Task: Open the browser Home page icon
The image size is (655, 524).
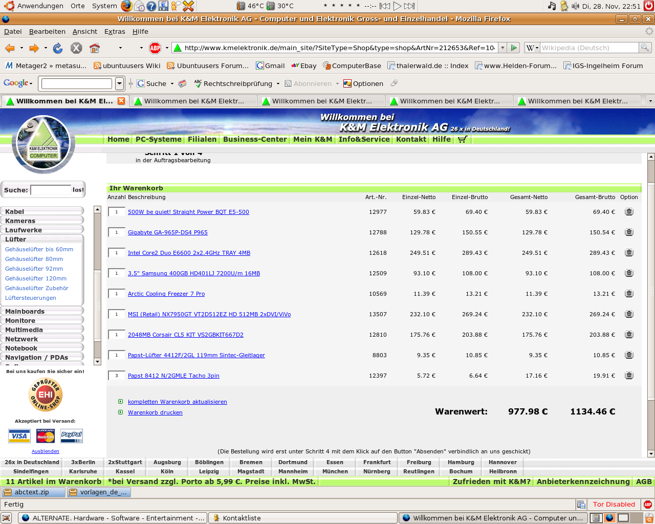Action: pos(95,48)
